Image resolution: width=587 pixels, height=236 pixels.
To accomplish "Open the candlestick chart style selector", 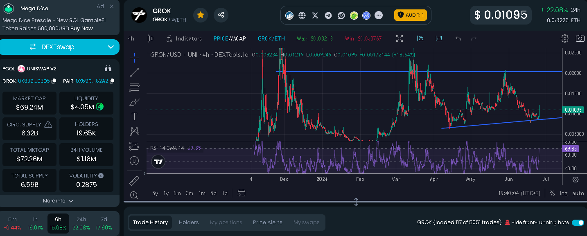I will [x=150, y=38].
